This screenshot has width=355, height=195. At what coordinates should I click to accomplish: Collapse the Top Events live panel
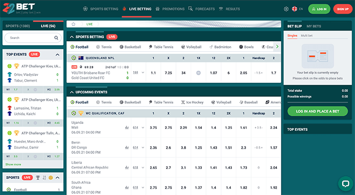pos(57,55)
